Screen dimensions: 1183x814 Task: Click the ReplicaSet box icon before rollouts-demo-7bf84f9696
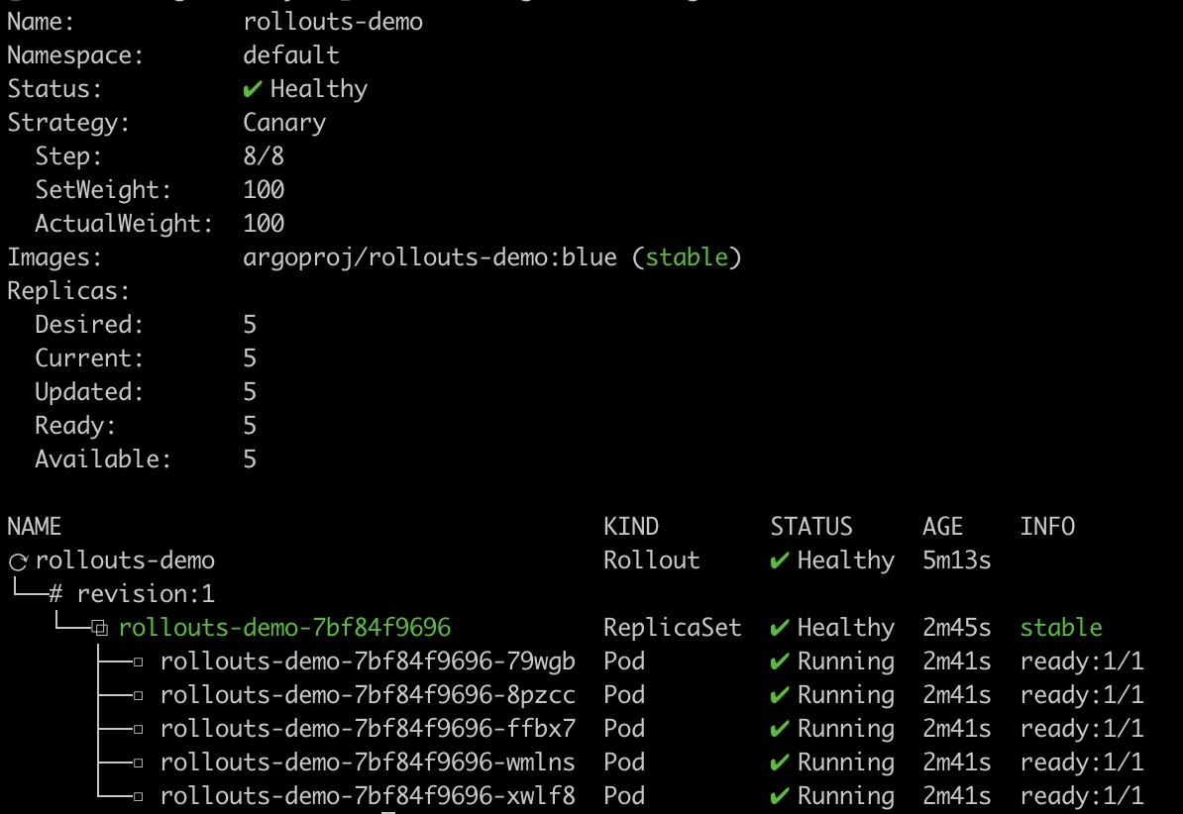click(100, 628)
